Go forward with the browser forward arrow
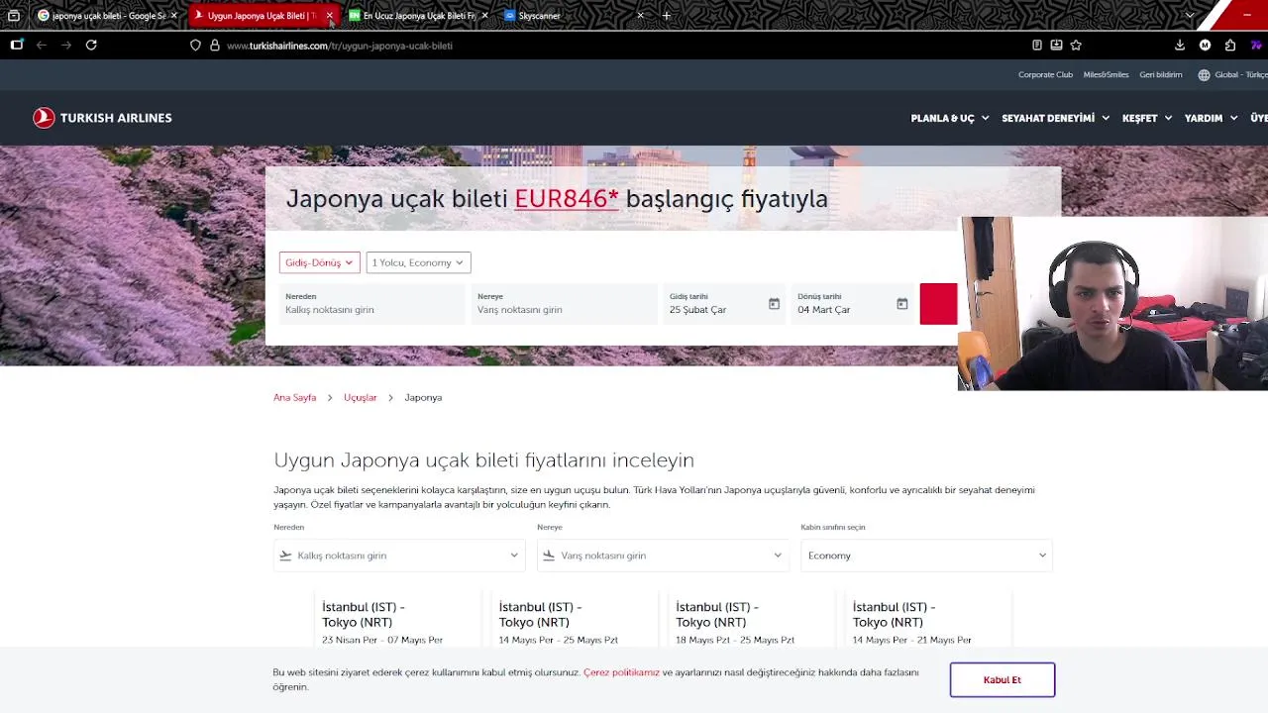Screen dimensions: 1268x713 click(66, 45)
